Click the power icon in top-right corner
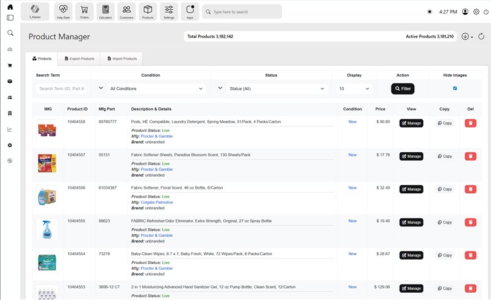The width and height of the screenshot is (491, 300). 485,12
